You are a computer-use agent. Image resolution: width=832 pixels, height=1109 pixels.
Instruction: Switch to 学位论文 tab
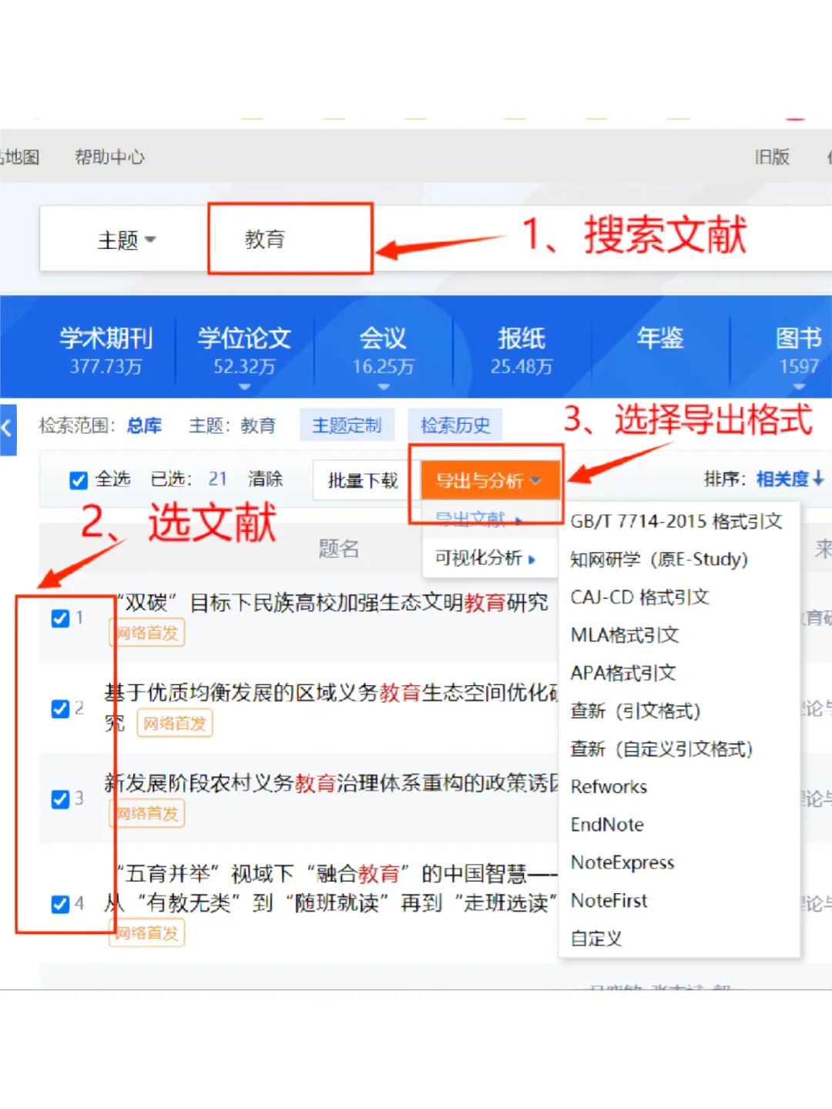[244, 348]
